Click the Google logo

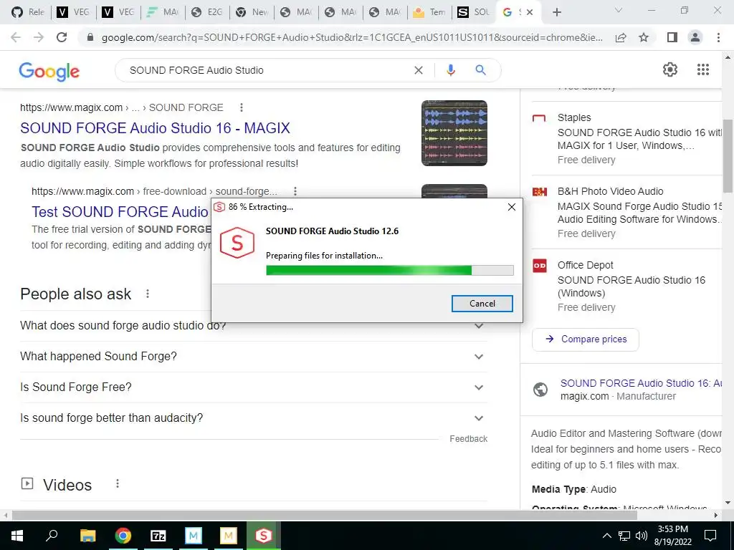click(49, 71)
